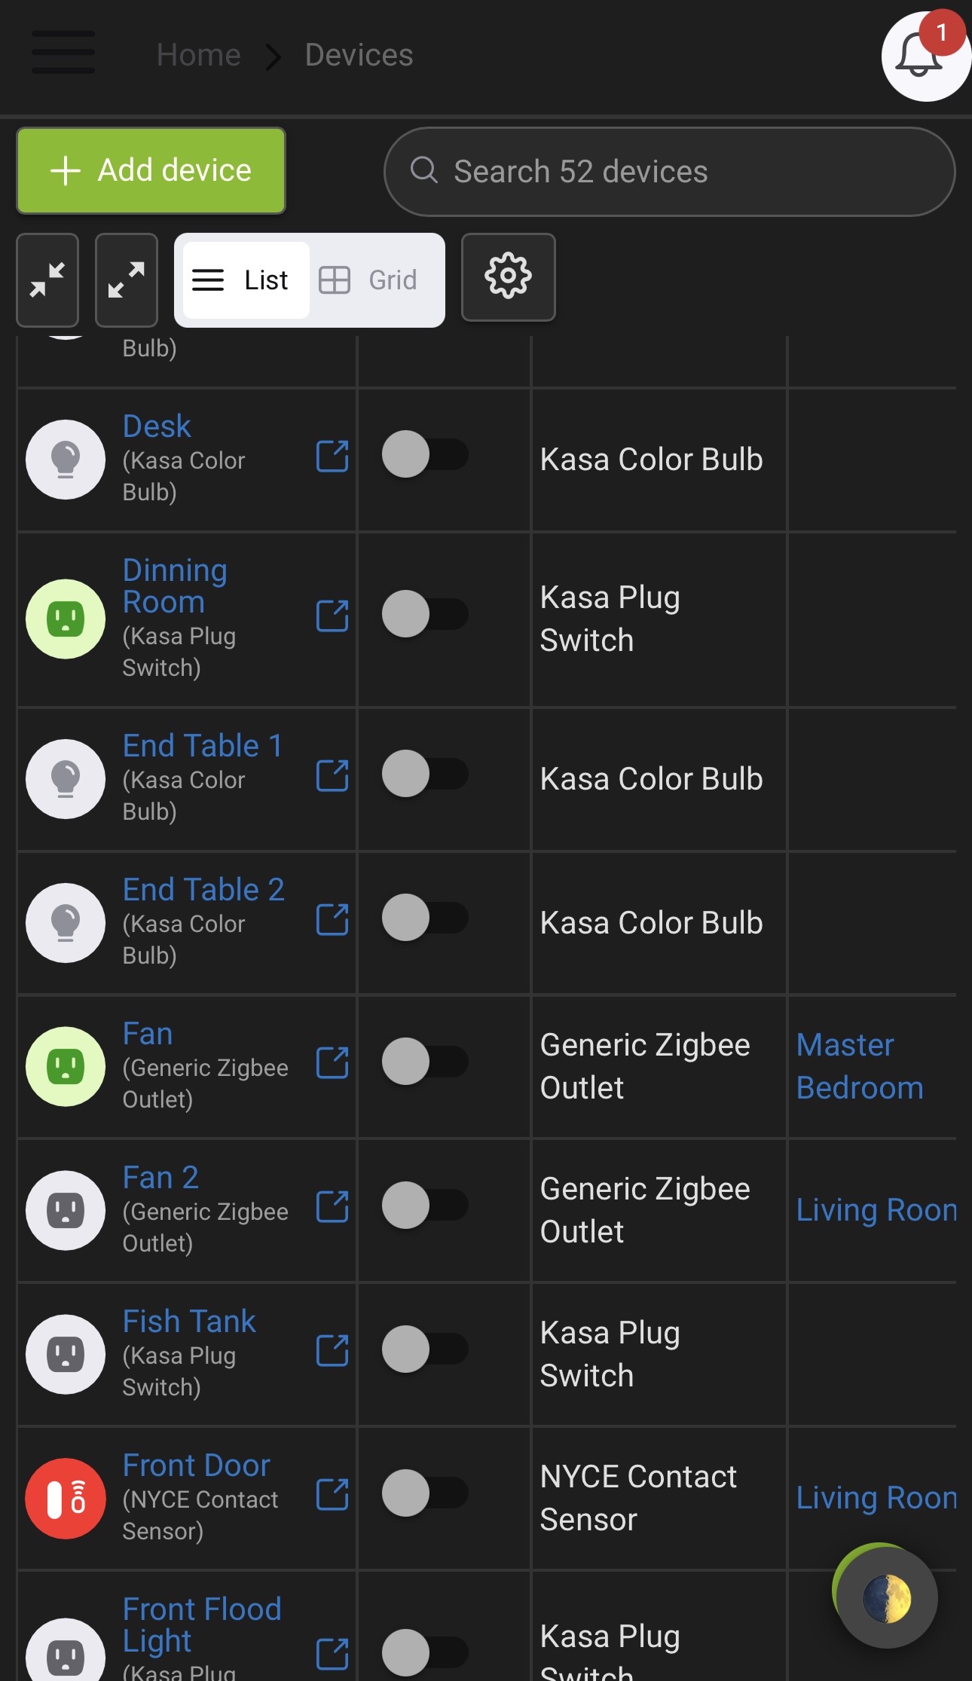Toggle the Desk bulb switch

[x=425, y=454]
